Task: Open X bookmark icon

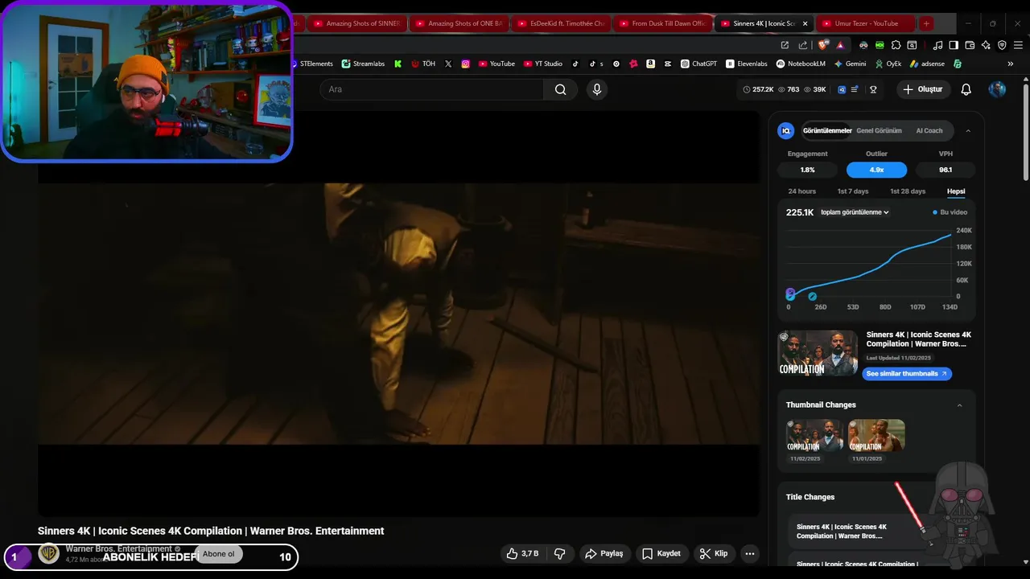Action: tap(448, 64)
